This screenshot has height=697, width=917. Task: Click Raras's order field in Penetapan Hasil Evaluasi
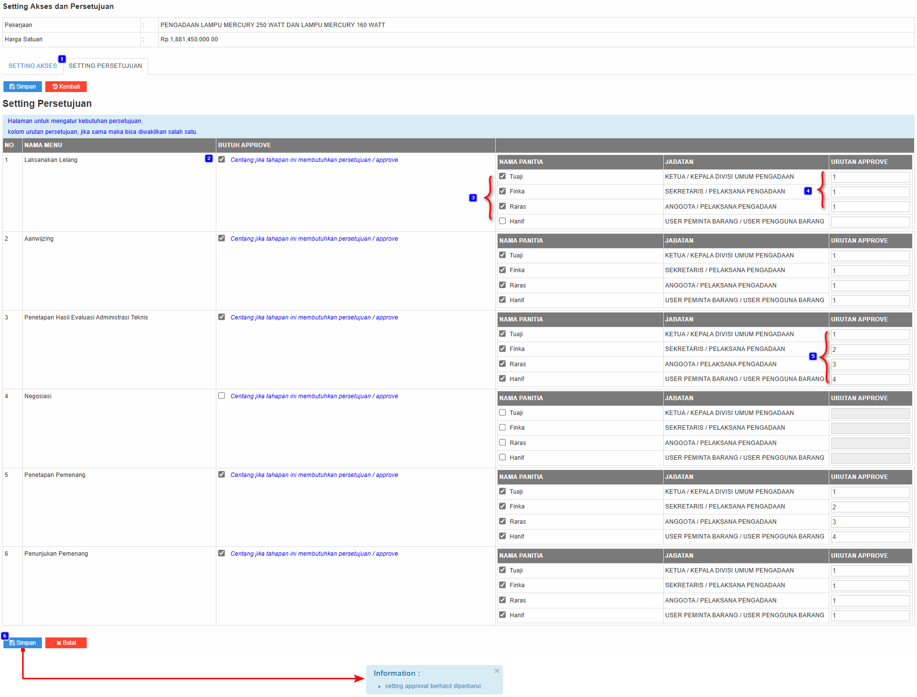coord(870,364)
